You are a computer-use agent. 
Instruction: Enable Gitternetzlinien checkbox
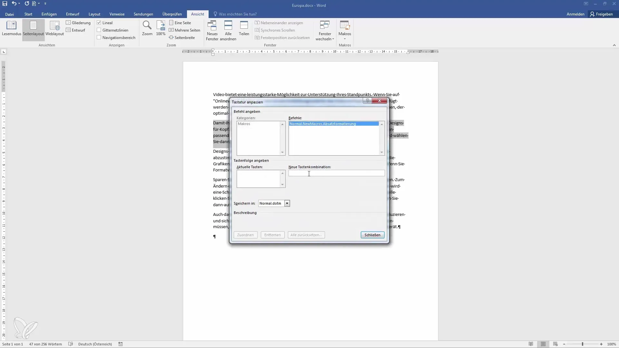(99, 30)
